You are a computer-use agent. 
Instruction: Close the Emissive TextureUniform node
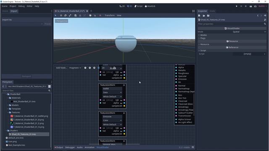124,113
